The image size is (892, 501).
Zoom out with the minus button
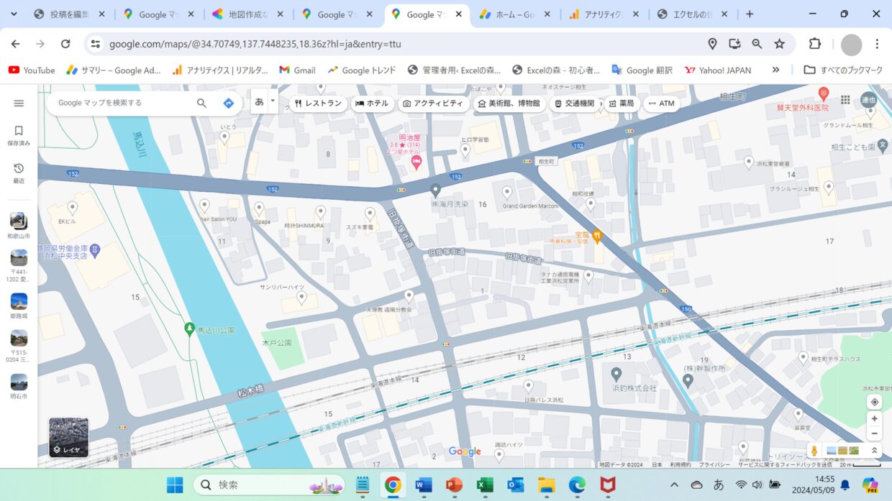874,433
